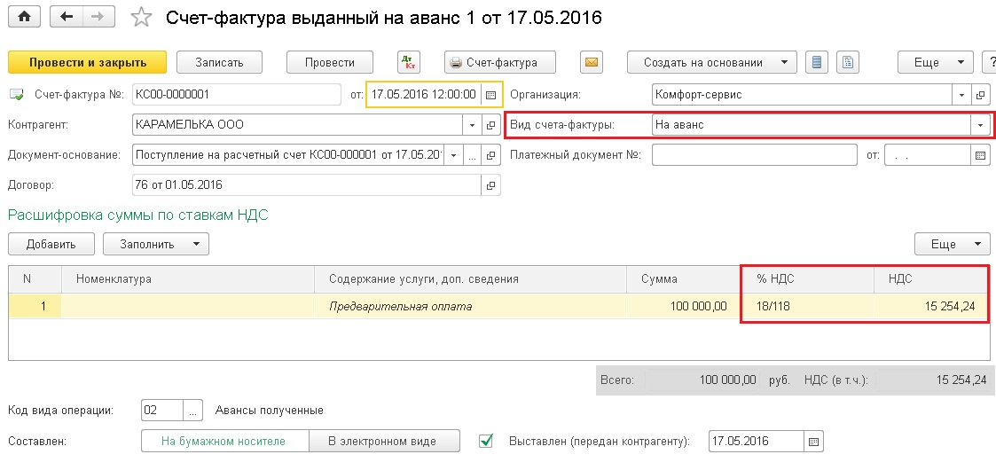This screenshot has height=462, width=996.
Task: Edit Счет-фактура № field
Action: pyautogui.click(x=237, y=95)
